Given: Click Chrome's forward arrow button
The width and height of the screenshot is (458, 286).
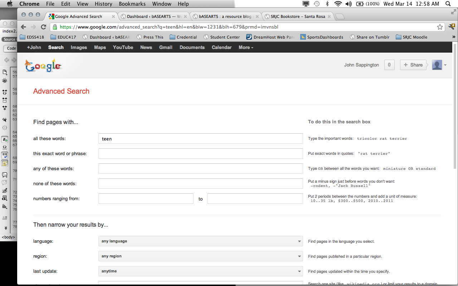Looking at the screenshot, I should [x=34, y=27].
